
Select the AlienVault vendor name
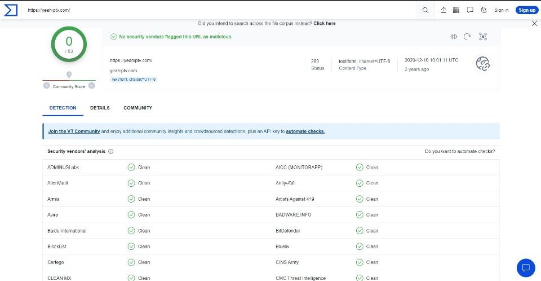(x=57, y=183)
